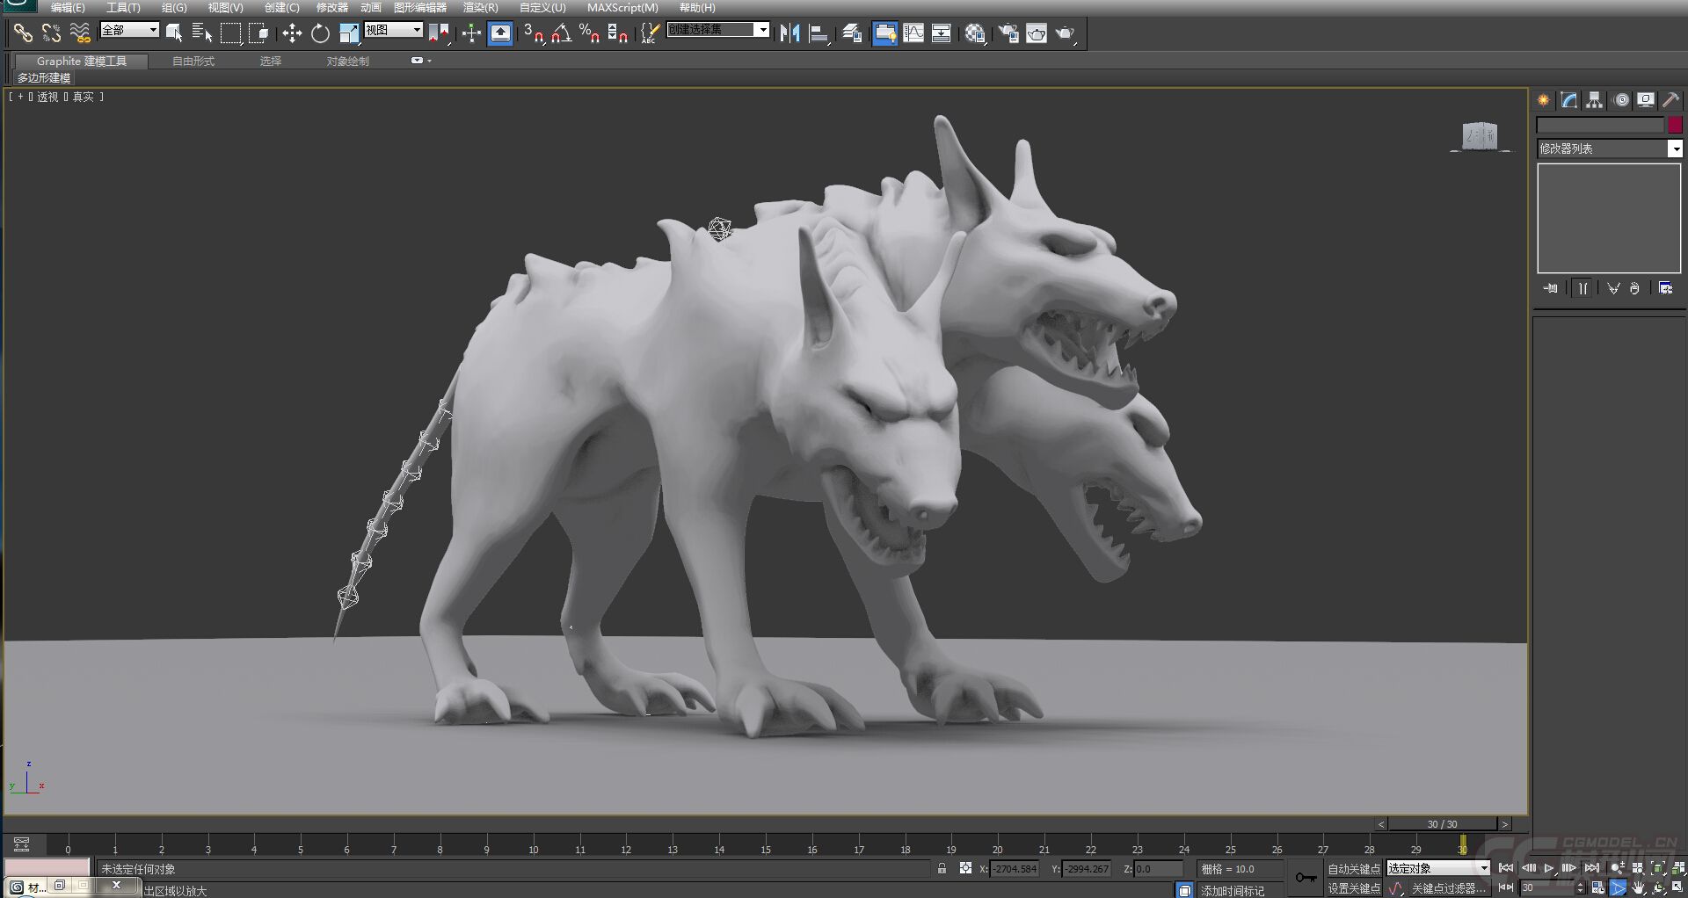1688x898 pixels.
Task: Open the Material Editor sphere icon
Action: click(975, 33)
